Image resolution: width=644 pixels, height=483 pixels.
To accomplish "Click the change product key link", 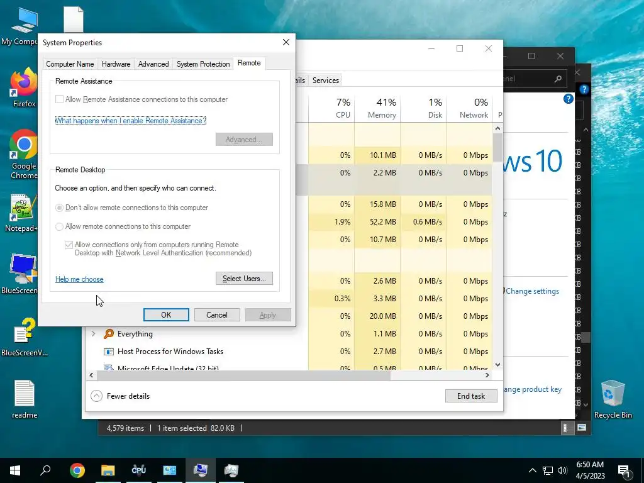I will pos(532,389).
